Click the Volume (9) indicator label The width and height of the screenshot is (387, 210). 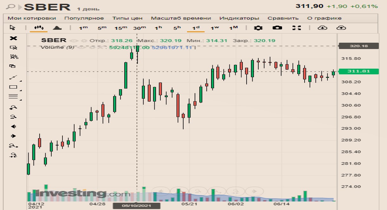pos(57,47)
